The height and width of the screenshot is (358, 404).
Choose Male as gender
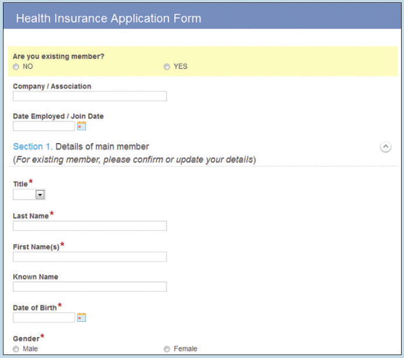16,349
